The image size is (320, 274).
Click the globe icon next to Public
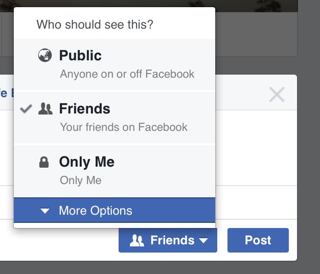[x=45, y=55]
